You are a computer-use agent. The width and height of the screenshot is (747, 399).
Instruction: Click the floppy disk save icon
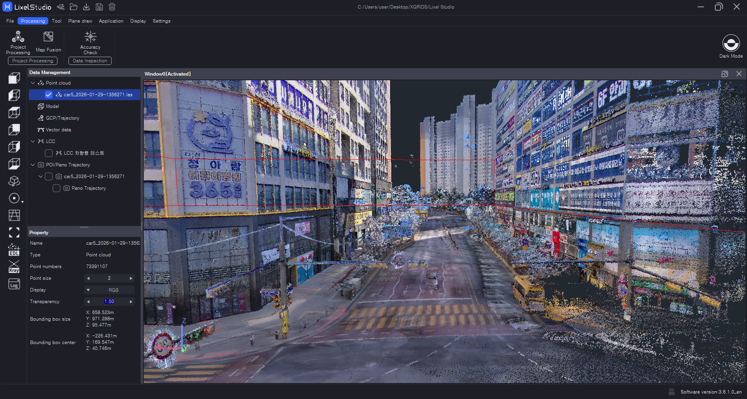coord(99,7)
